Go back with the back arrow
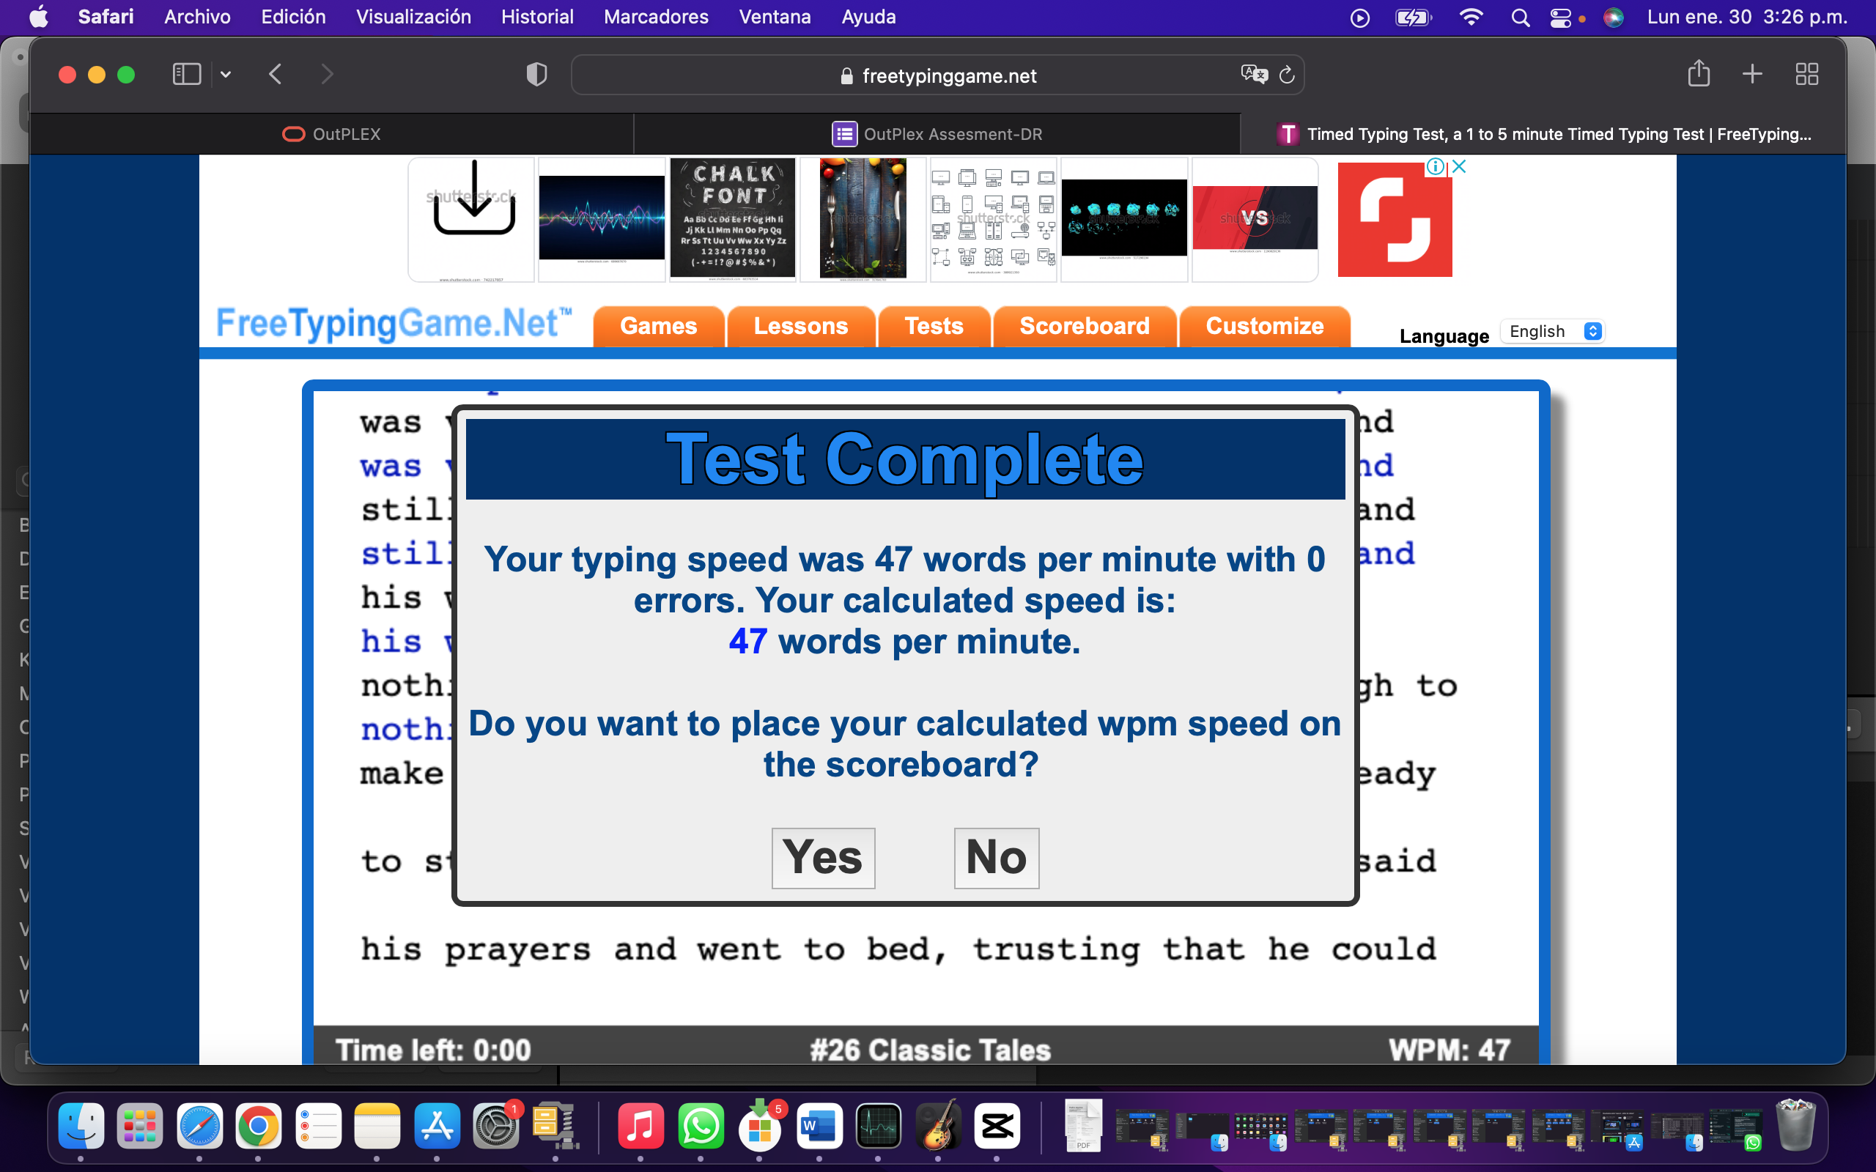The image size is (1876, 1172). point(276,75)
